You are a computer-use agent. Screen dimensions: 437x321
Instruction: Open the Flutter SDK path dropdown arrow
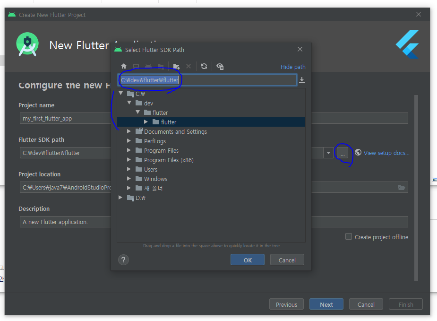[x=329, y=153]
